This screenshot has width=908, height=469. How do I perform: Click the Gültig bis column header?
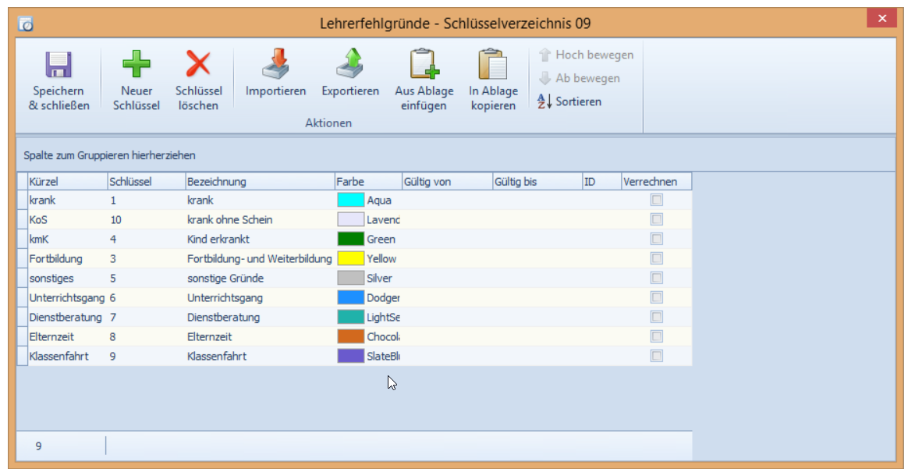(537, 181)
